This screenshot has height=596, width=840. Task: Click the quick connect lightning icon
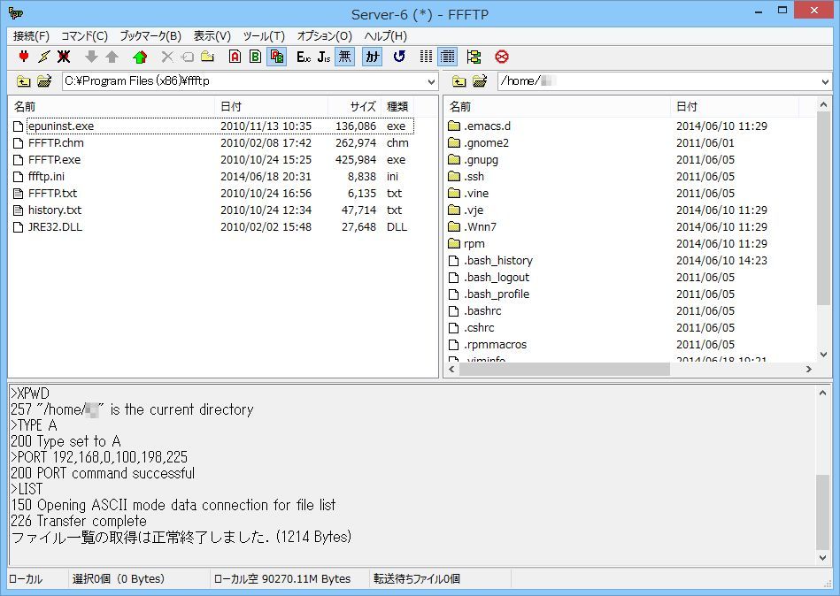click(x=44, y=57)
